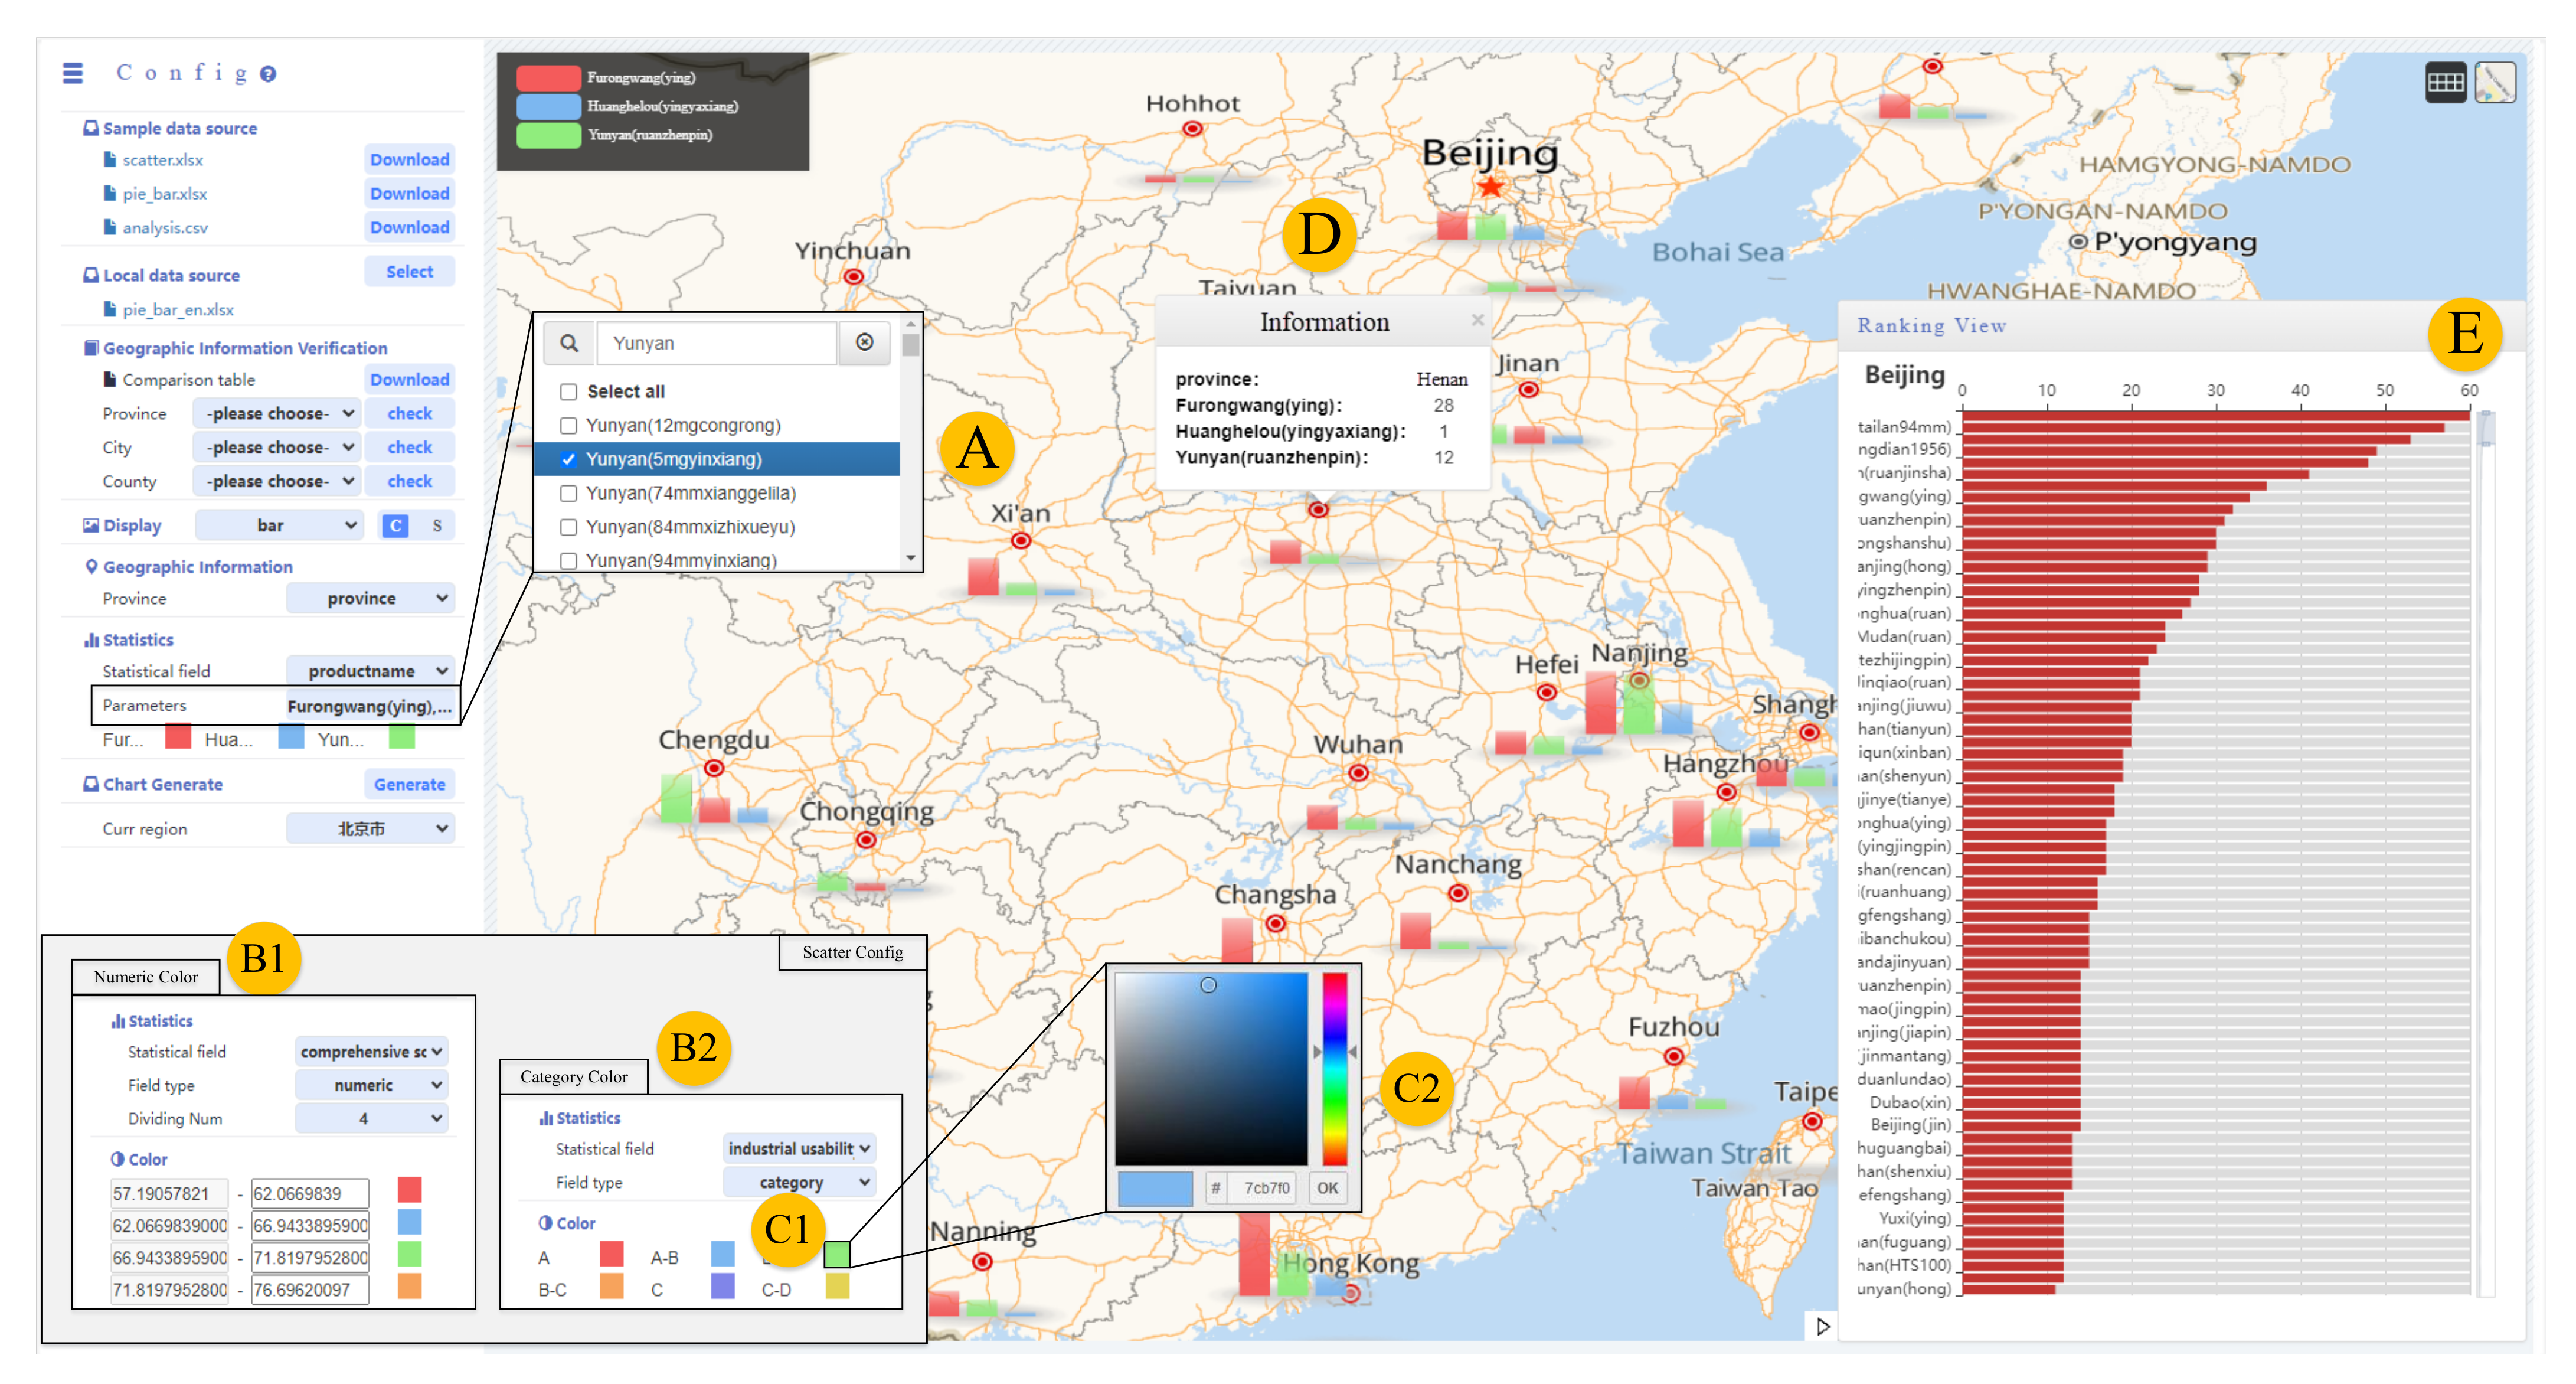Check Yunyan(74mmxianggelila) checkbox

point(569,494)
